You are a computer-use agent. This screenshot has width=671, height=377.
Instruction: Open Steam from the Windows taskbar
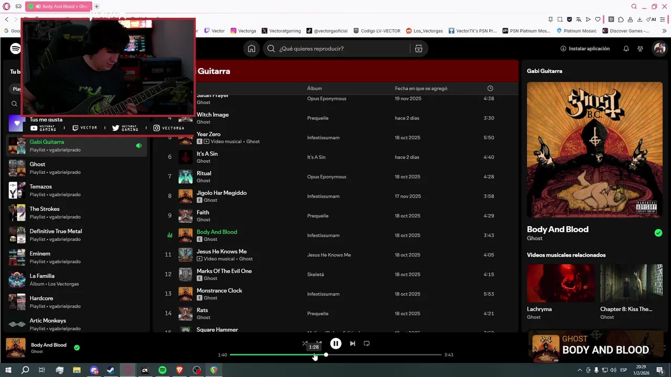coord(111,370)
